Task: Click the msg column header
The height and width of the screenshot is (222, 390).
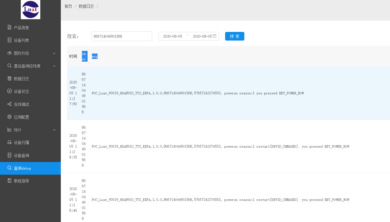Action: [95, 56]
